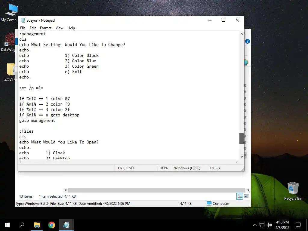The width and height of the screenshot is (308, 231).
Task: Click the line 'echo What Settings Would You Like To Change?'
Action: pos(72,45)
